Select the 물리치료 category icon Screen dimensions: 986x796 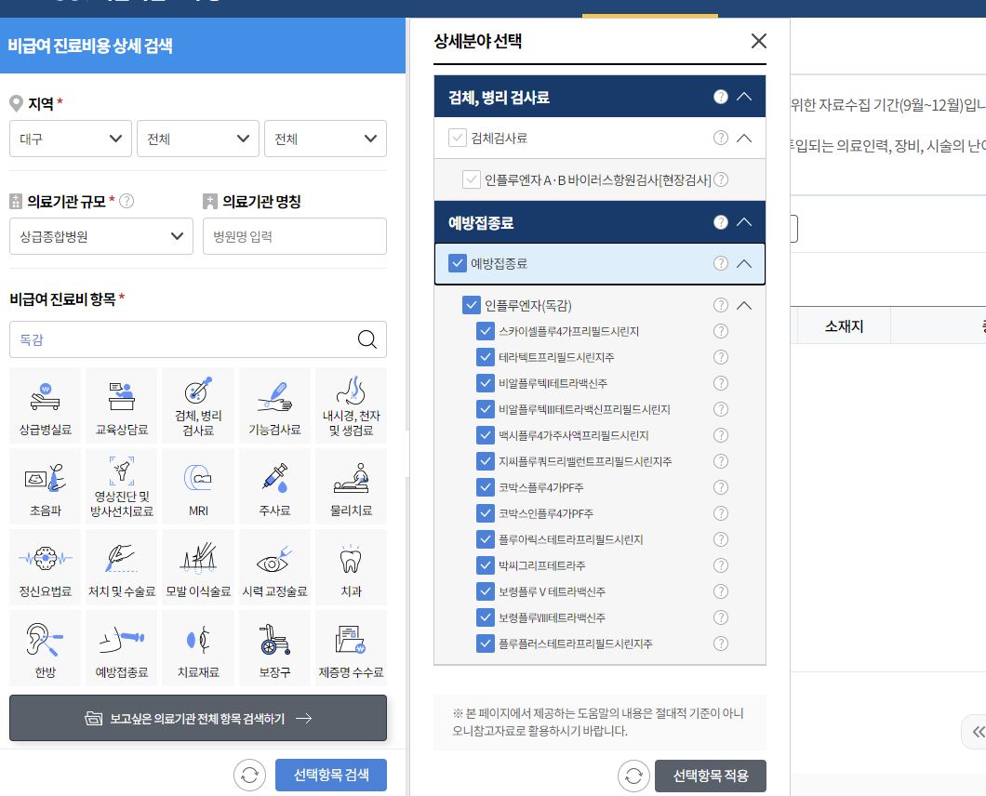tap(351, 485)
